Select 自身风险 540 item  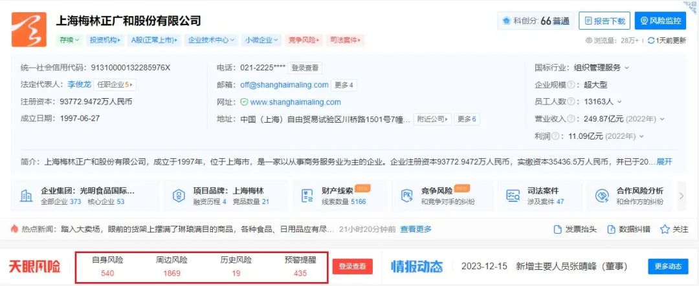pos(107,267)
